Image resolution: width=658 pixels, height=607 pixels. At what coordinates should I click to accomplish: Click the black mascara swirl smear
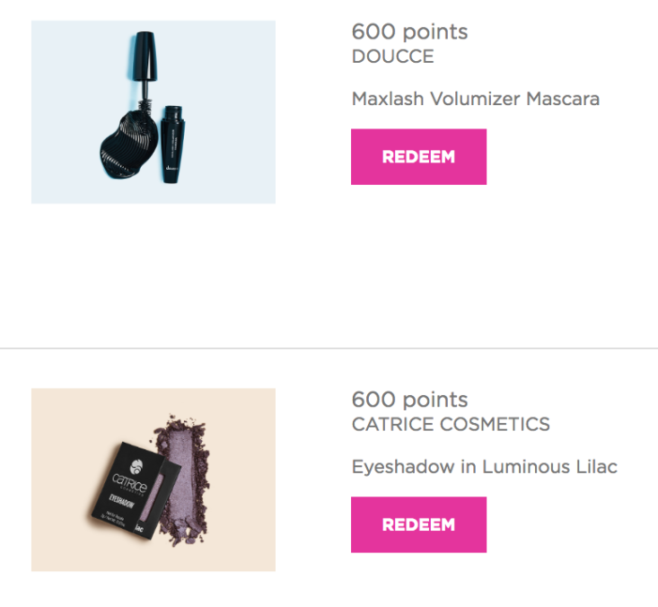click(128, 145)
